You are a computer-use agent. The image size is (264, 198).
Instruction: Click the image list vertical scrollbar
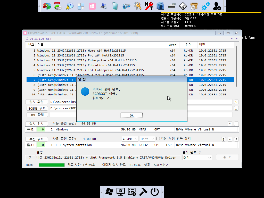click(236, 66)
